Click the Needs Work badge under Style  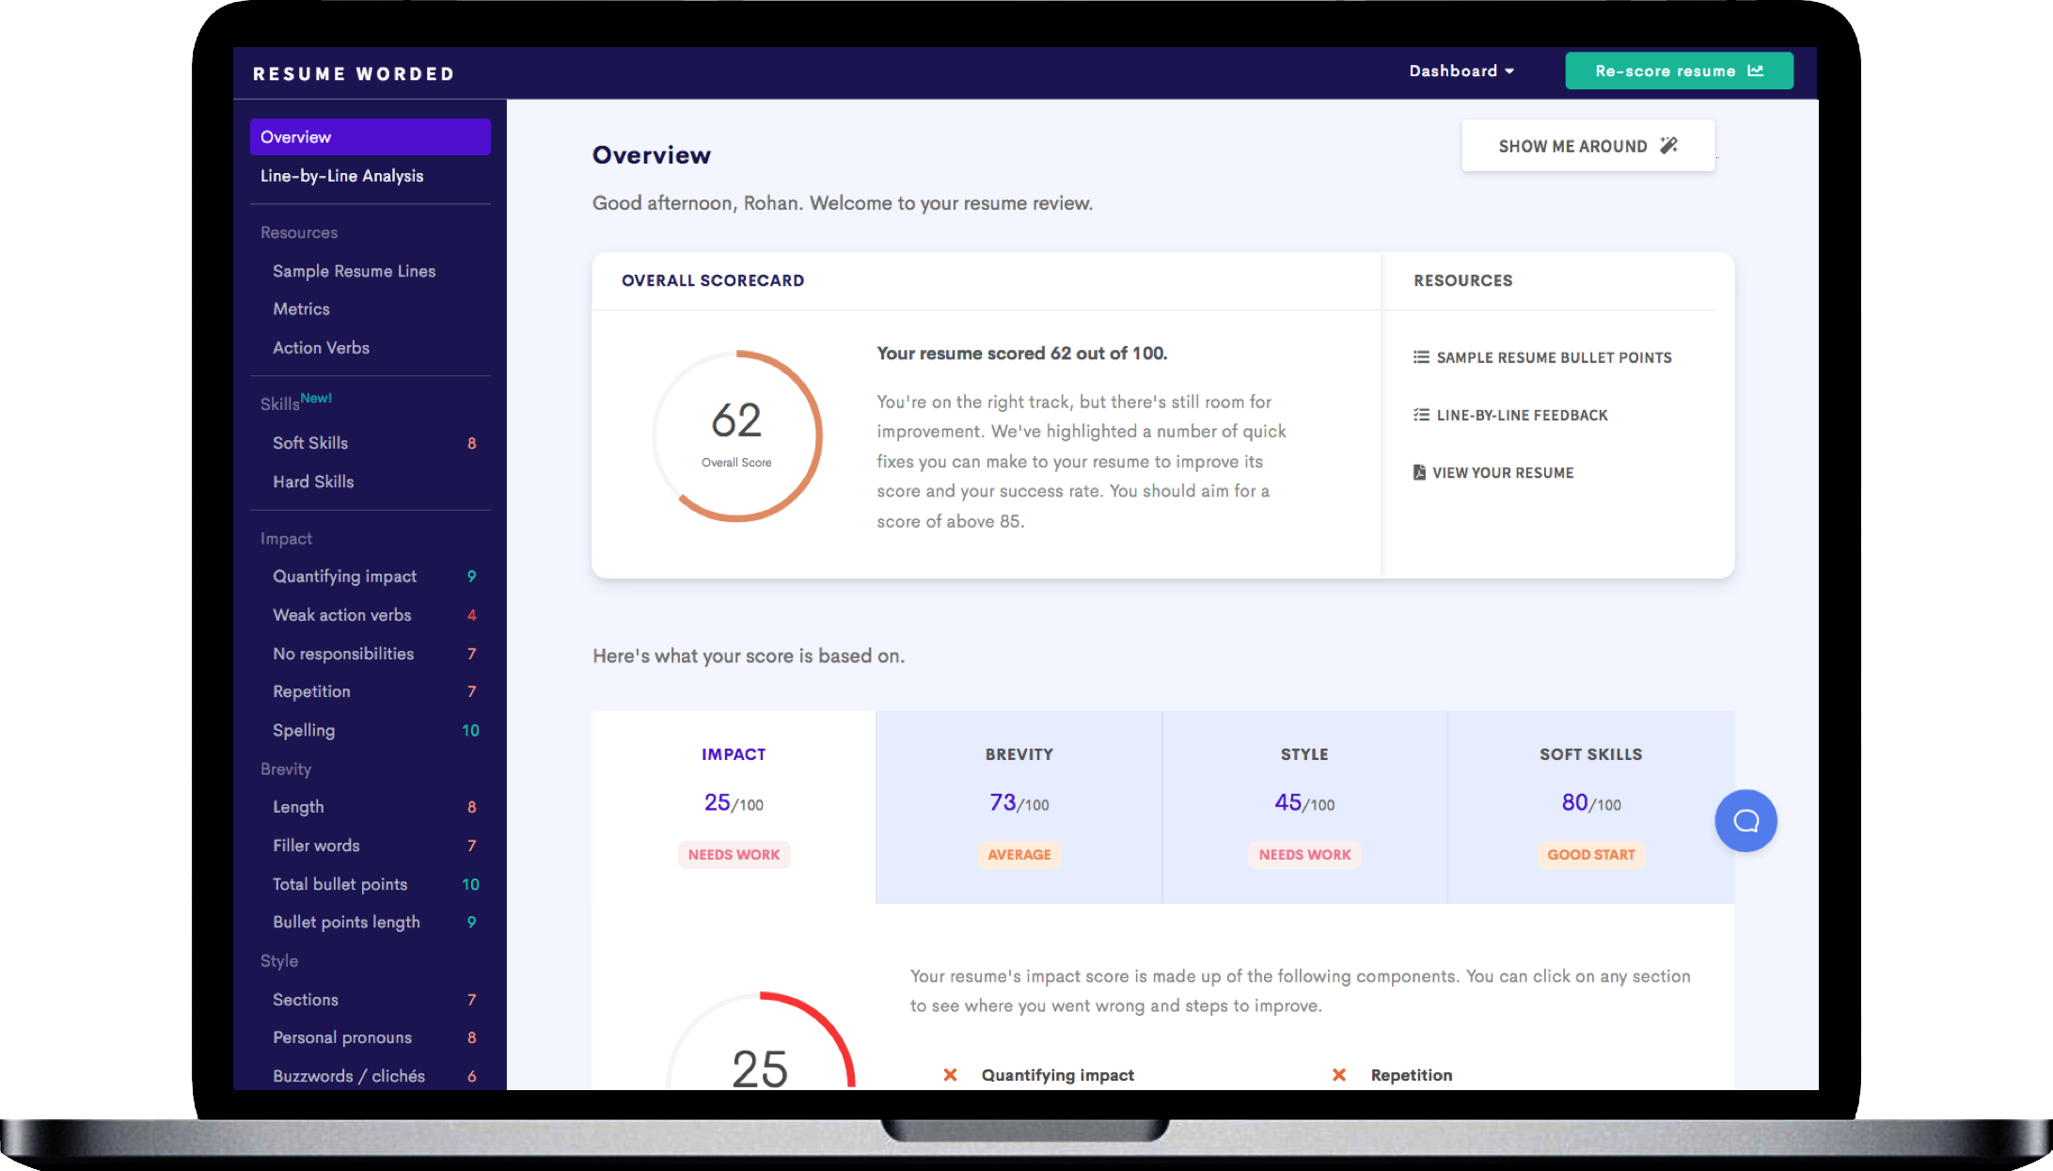pos(1304,854)
